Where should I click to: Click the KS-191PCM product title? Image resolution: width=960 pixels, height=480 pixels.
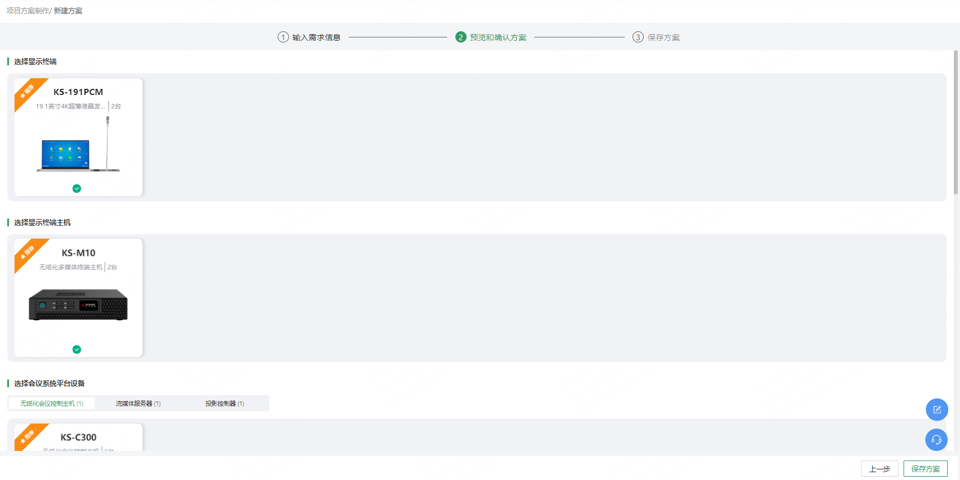[78, 92]
